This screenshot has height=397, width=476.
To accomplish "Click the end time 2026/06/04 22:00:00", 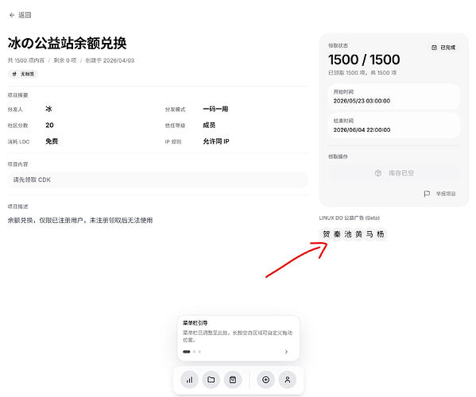I will pos(362,129).
